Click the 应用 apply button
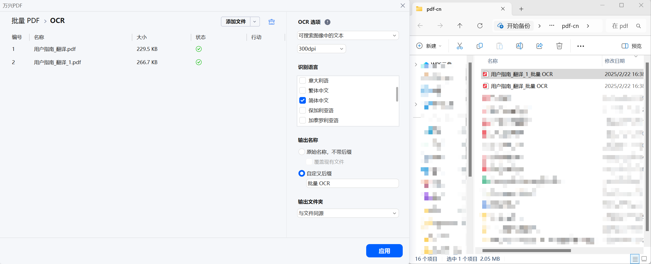 tap(384, 251)
